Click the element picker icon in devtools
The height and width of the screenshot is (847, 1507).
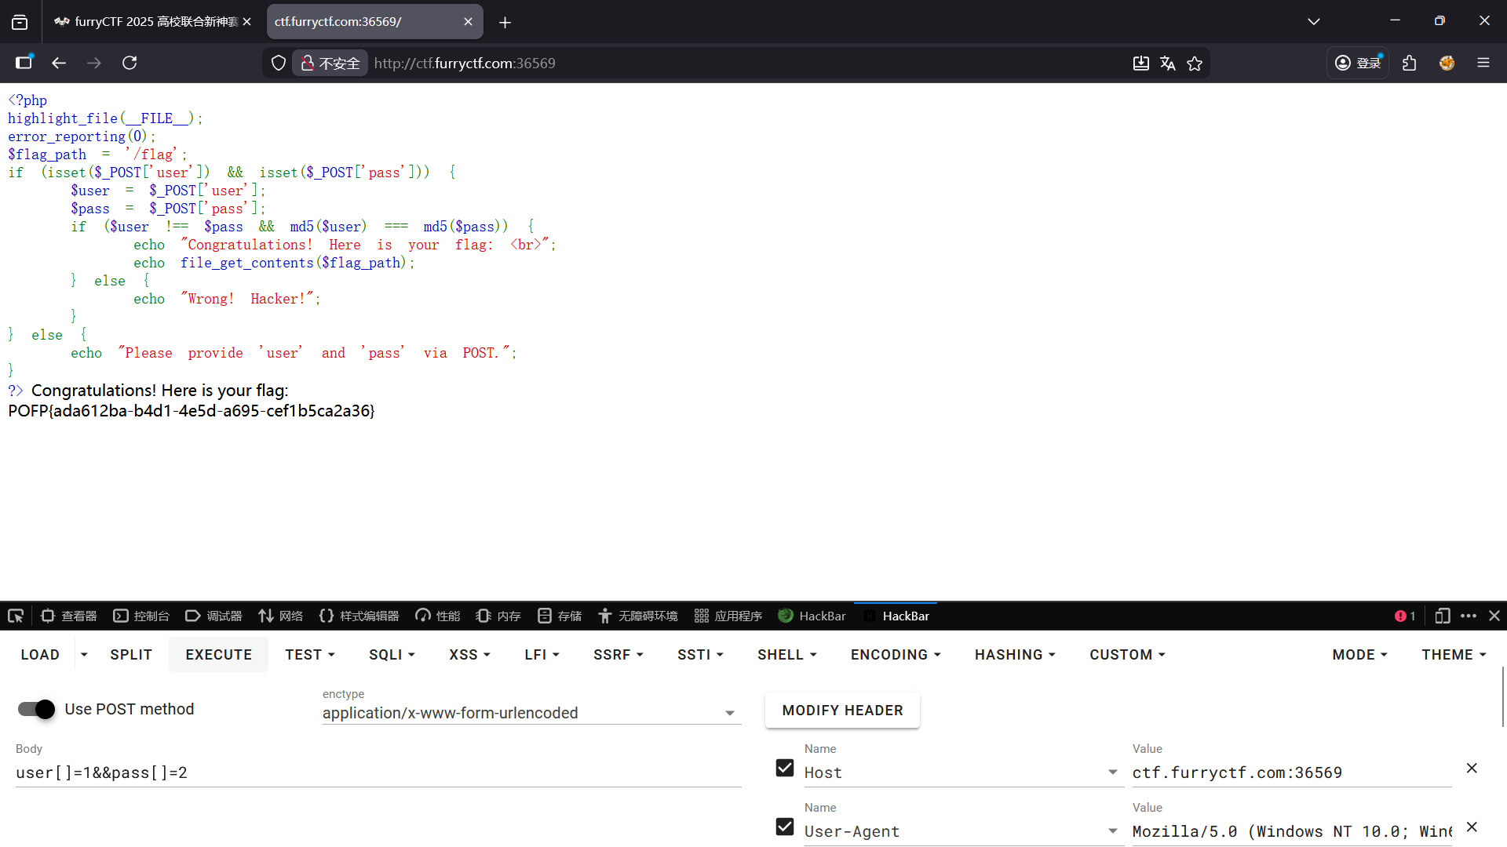[x=16, y=616]
